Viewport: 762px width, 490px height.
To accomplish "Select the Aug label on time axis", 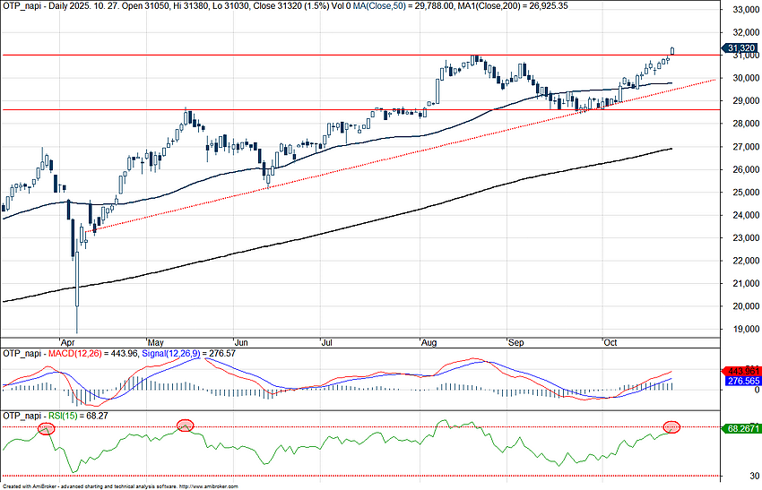I will [x=428, y=342].
